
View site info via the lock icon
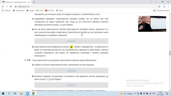(16, 6)
